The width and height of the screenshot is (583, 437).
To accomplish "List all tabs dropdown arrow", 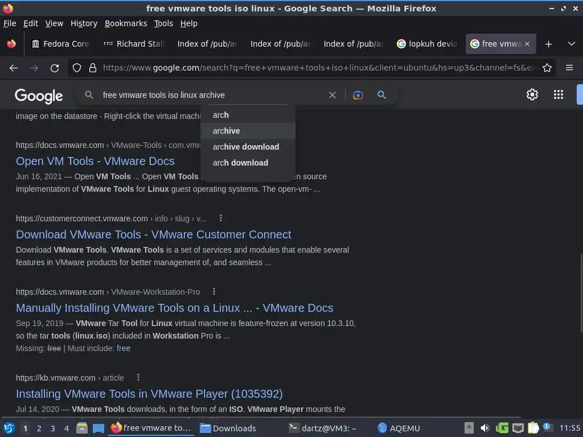I will 572,44.
